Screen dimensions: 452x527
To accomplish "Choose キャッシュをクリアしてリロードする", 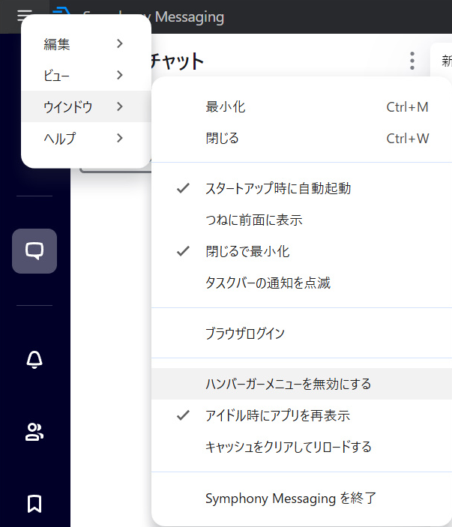I will coord(301,447).
